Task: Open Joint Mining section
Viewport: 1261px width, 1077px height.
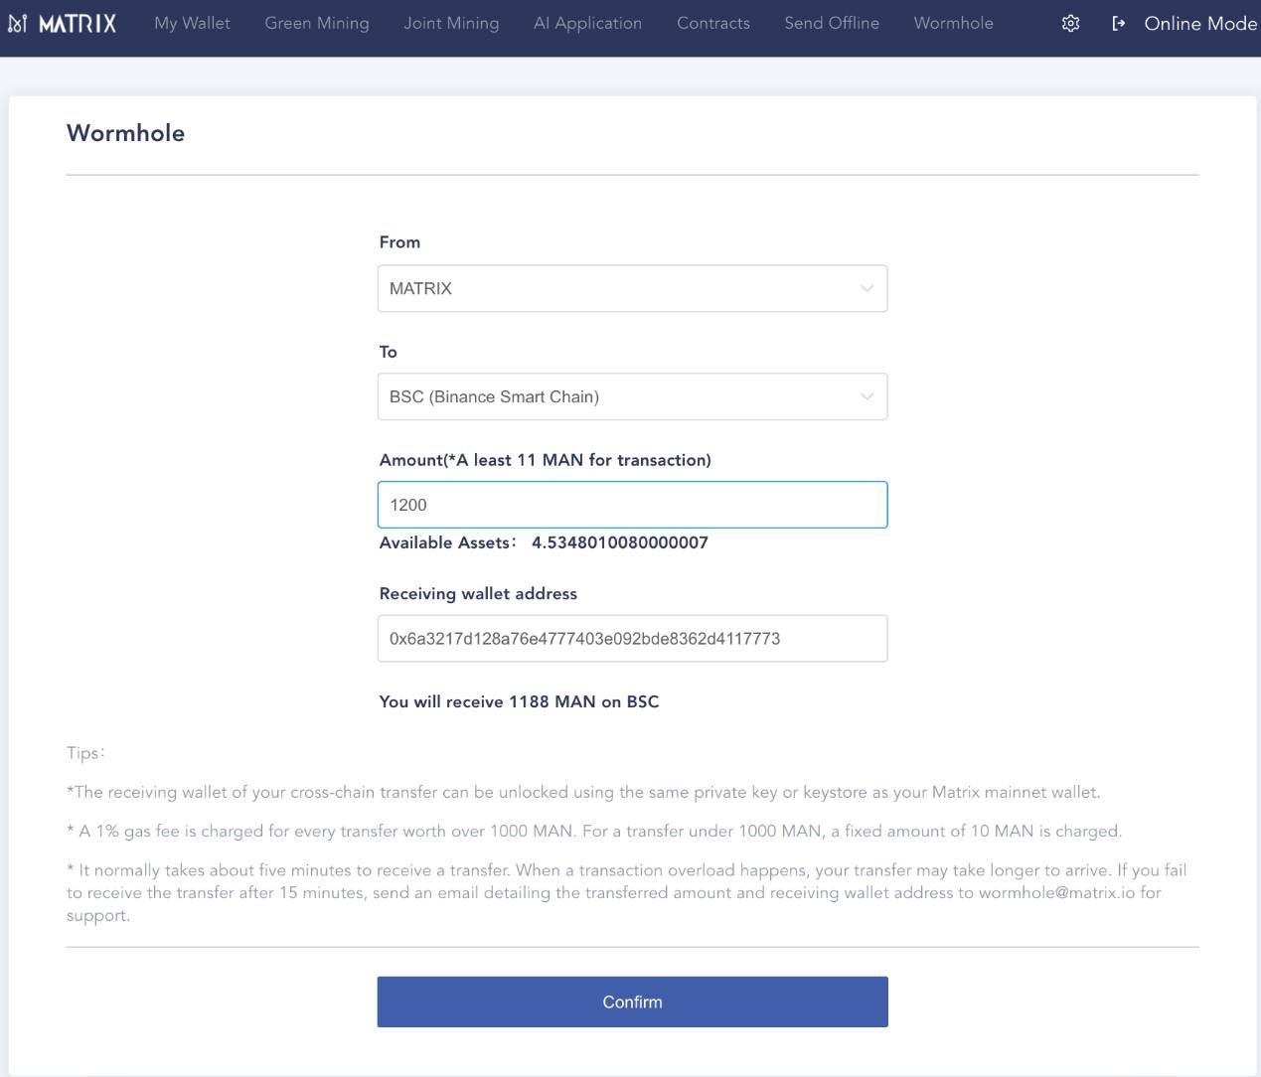Action: point(452,23)
